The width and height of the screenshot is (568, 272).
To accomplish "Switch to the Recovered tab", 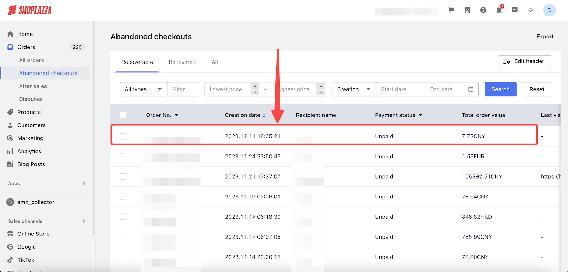I will (x=182, y=62).
